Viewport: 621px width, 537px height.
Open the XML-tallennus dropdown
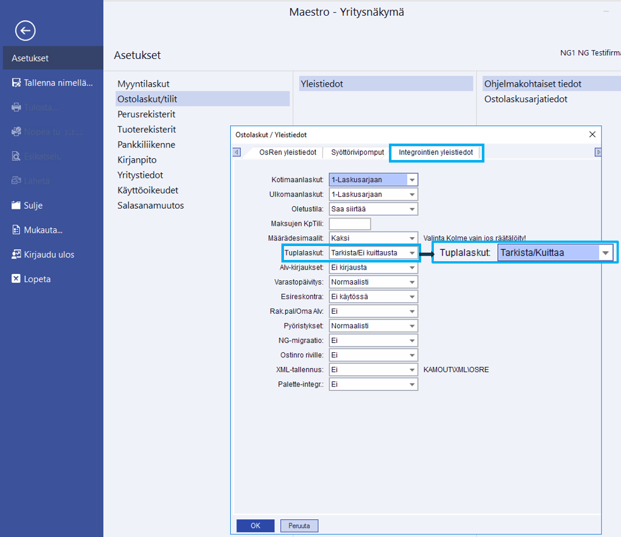(412, 369)
